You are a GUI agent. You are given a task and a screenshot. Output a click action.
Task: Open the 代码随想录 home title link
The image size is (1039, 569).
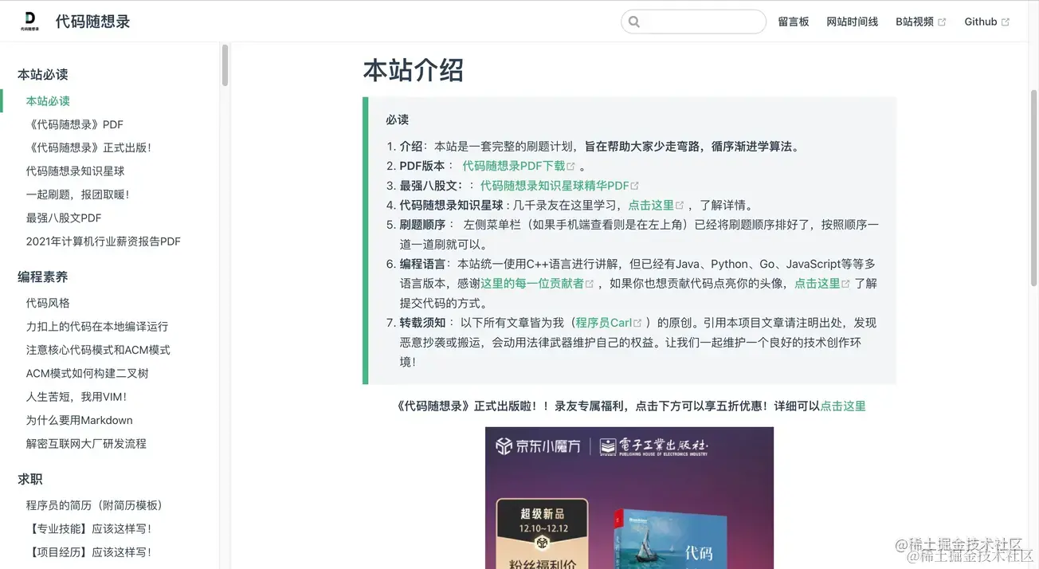point(92,22)
